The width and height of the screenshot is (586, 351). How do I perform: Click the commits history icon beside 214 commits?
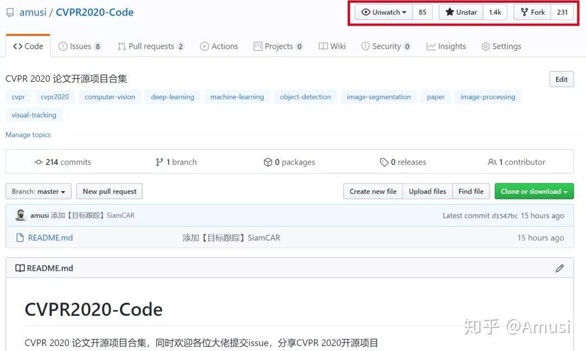[38, 162]
